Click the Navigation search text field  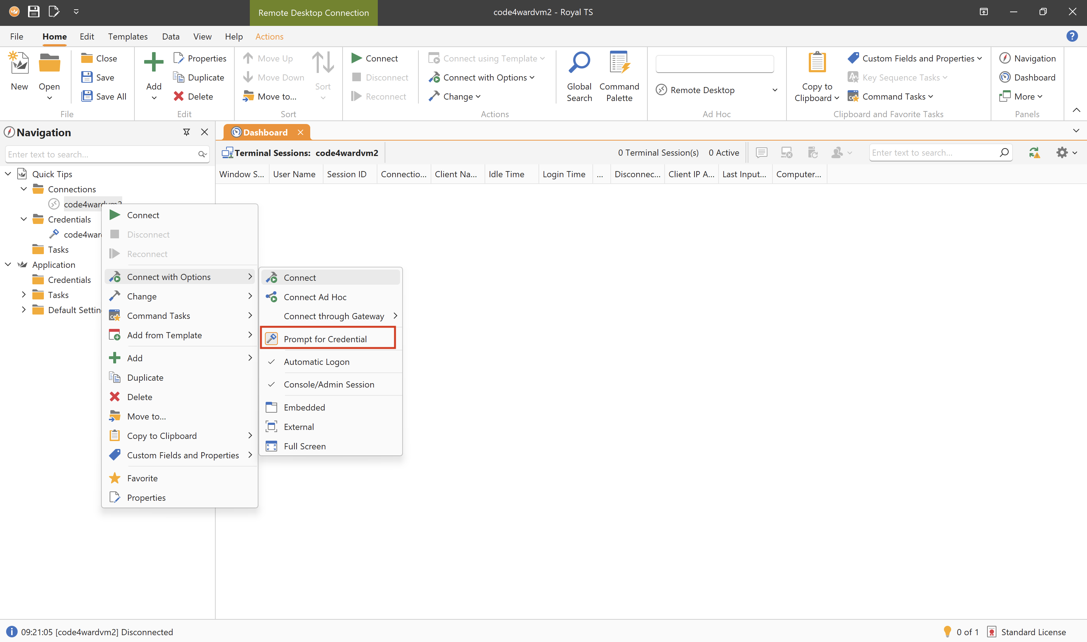(x=100, y=155)
